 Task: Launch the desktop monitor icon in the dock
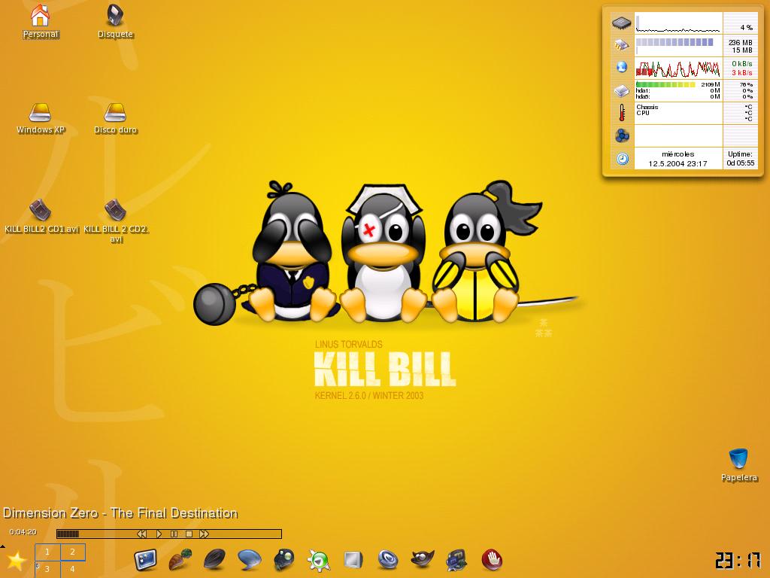[145, 560]
